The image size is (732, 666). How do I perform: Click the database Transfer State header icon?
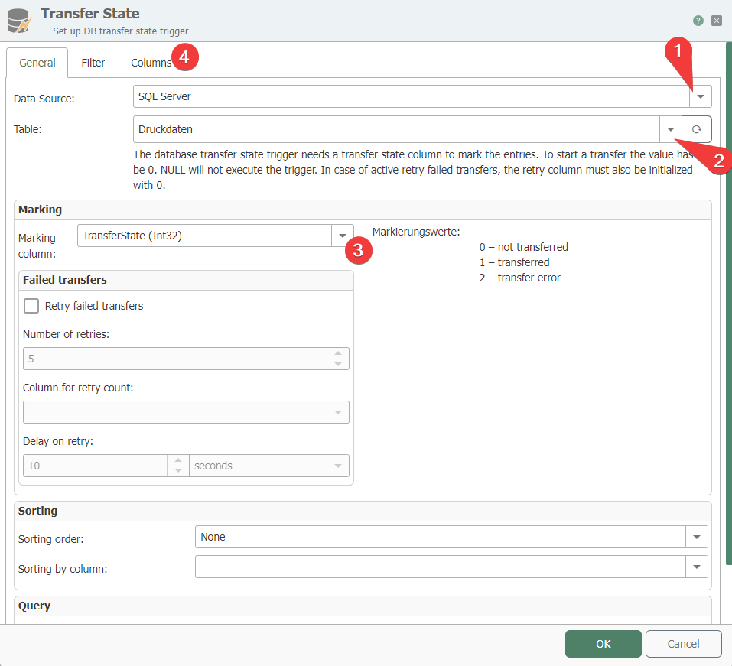coord(18,21)
